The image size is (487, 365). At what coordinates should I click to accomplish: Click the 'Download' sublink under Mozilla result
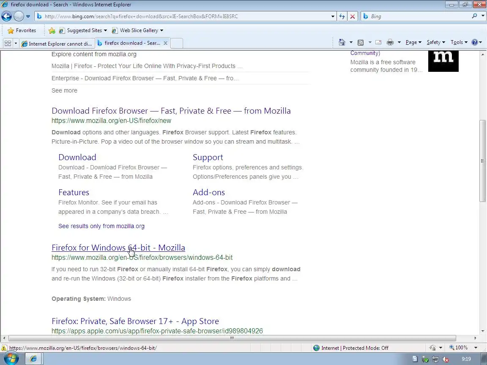[x=77, y=157]
